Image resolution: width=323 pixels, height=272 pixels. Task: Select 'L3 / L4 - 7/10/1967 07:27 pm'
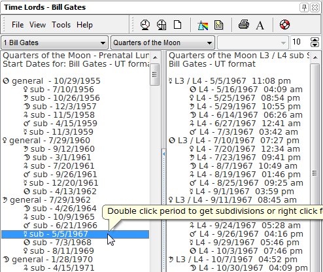coord(234,141)
